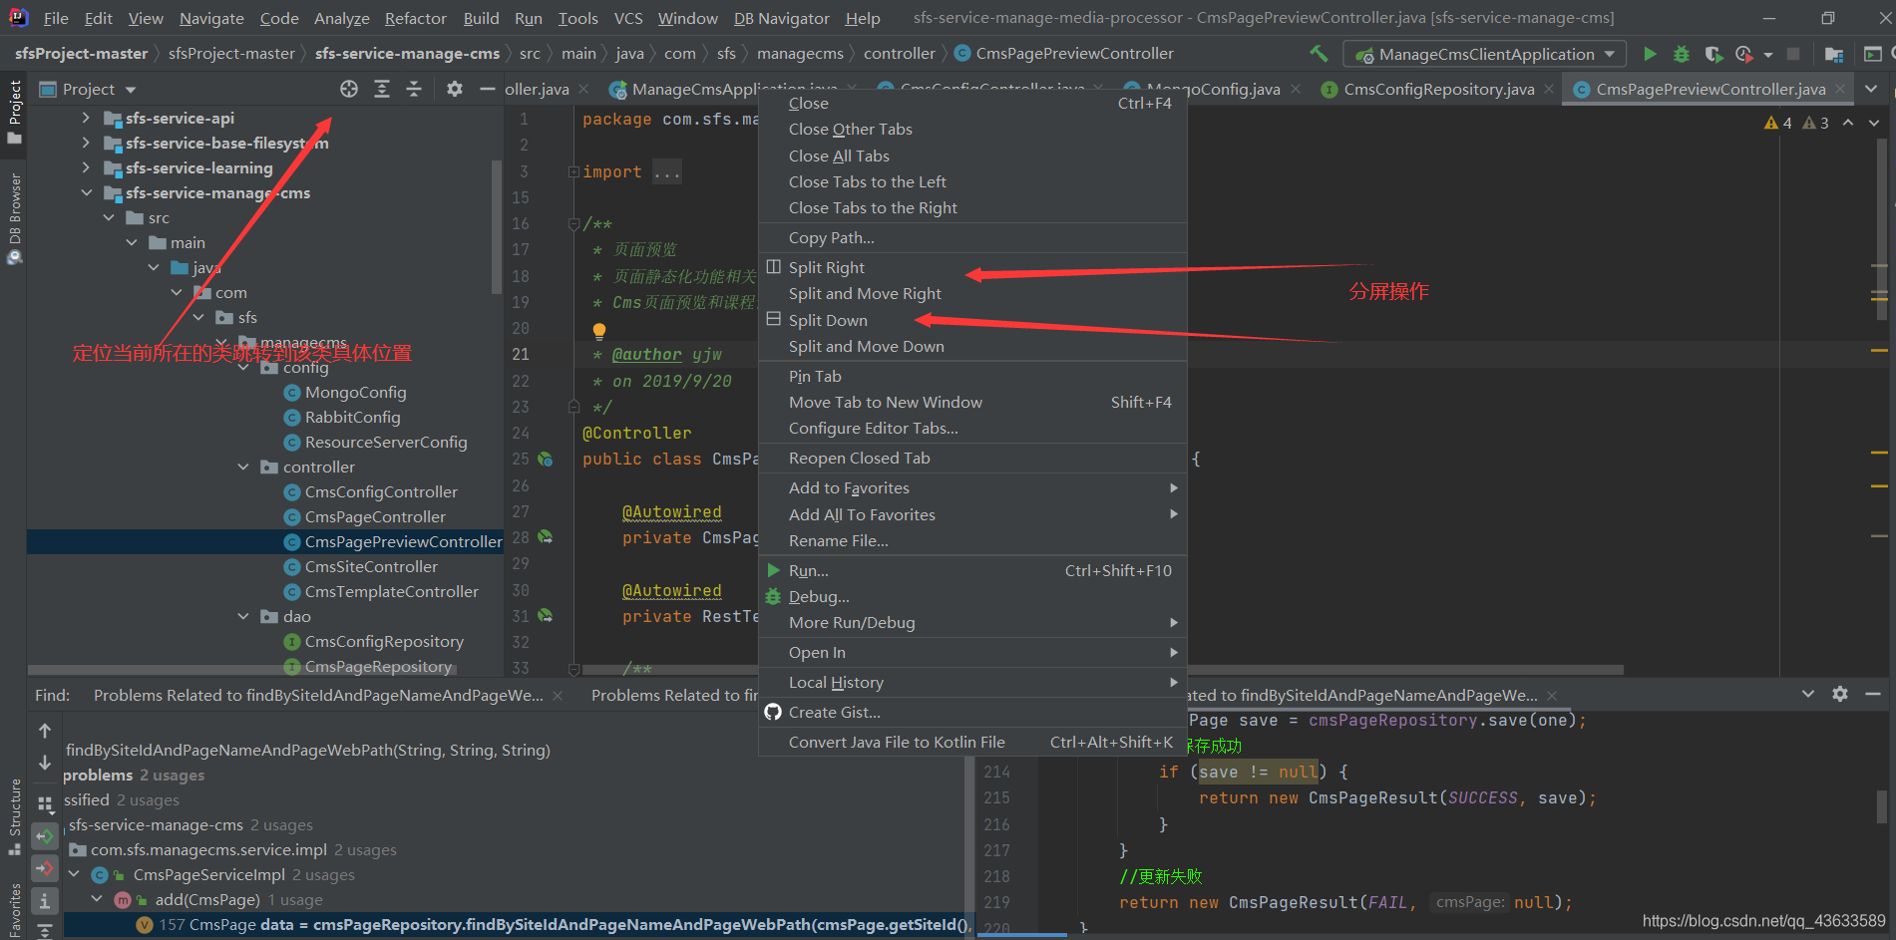Open the DB Navigator menu
Viewport: 1896px width, 940px height.
[781, 18]
